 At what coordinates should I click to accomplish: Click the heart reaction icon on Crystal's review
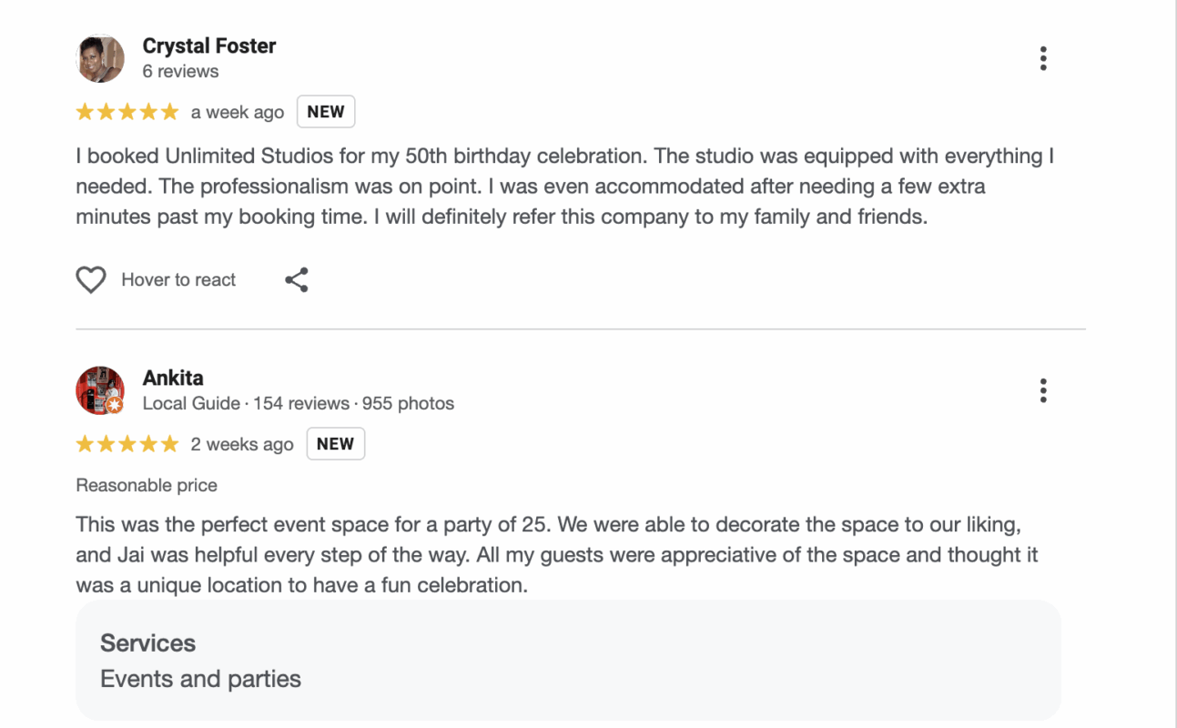click(91, 279)
